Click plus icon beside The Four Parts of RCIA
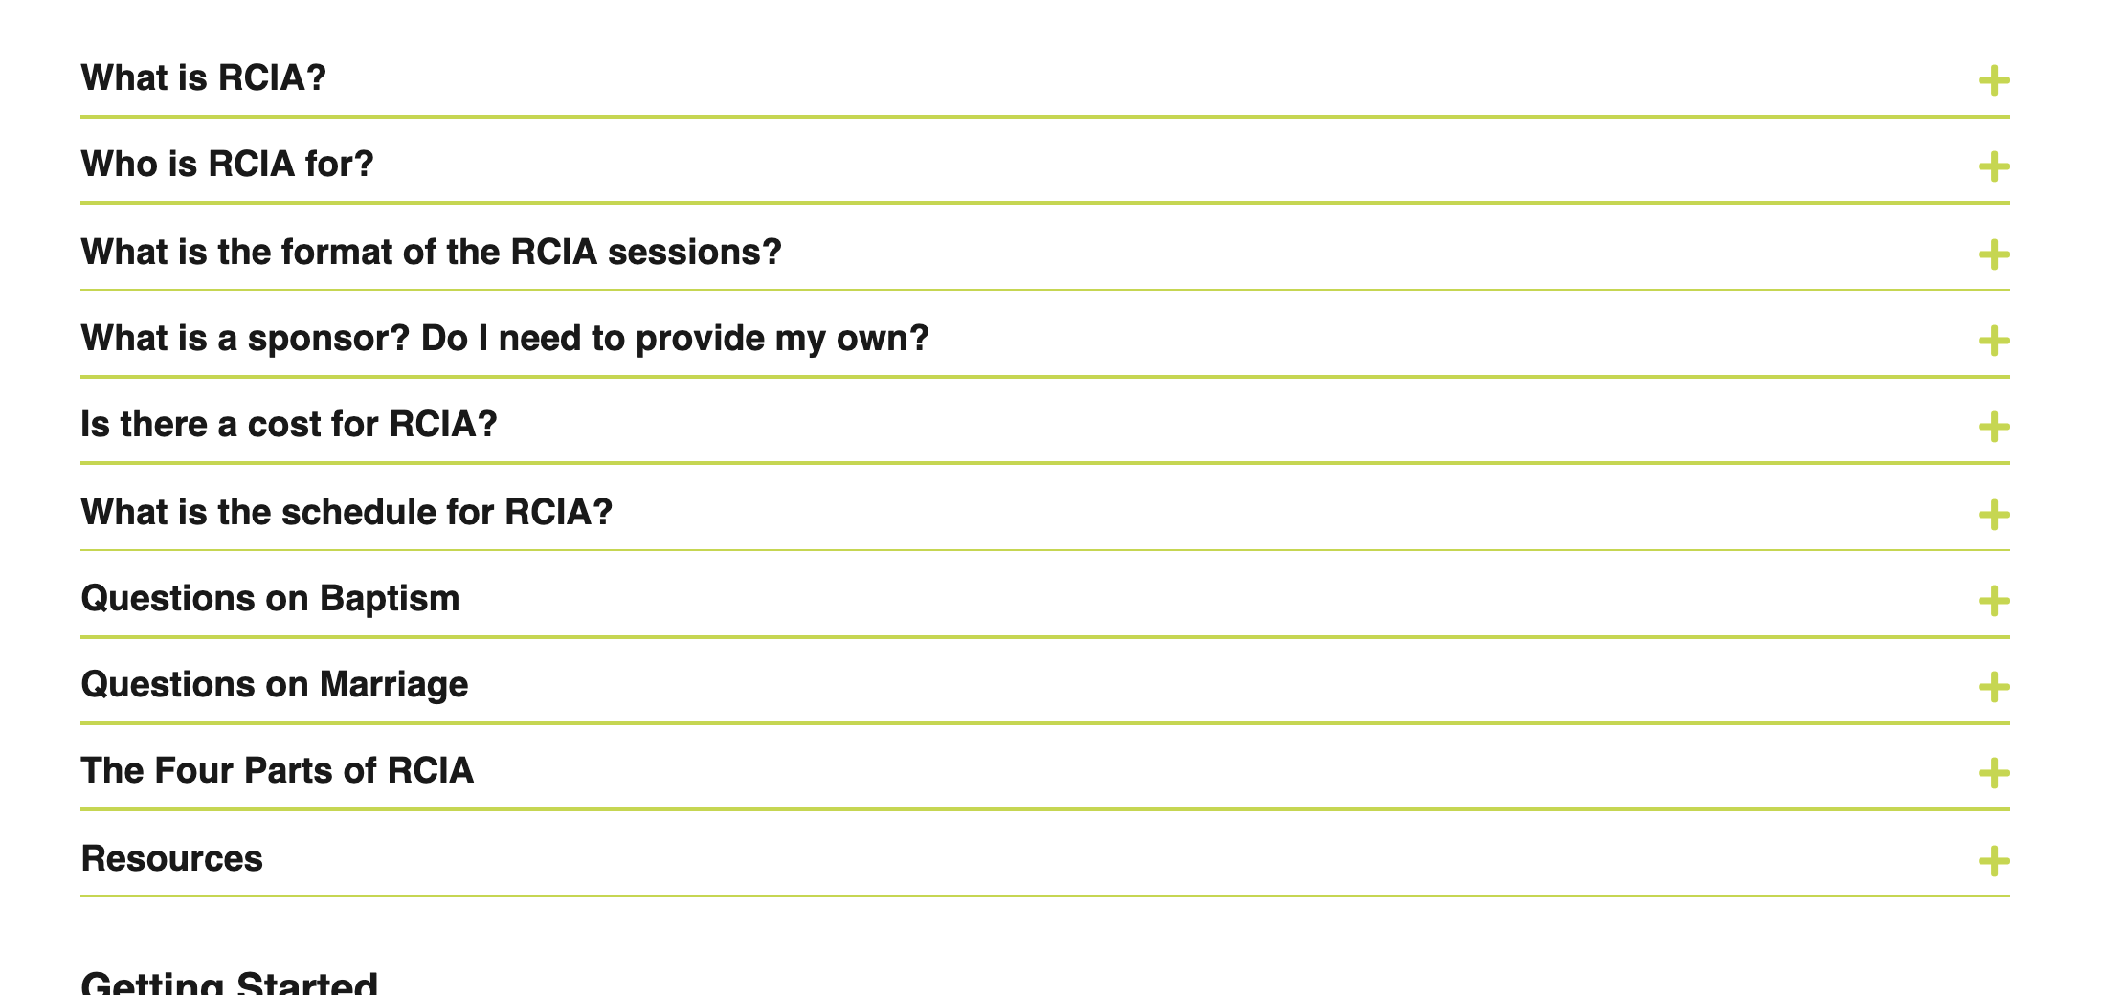Viewport: 2125px width, 995px height. (1993, 773)
